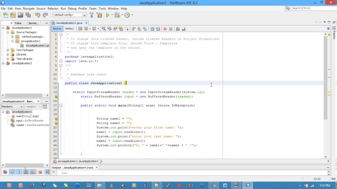337x189 pixels.
Task: Toggle Highlight Search in editor toolbar
Action: point(121,29)
